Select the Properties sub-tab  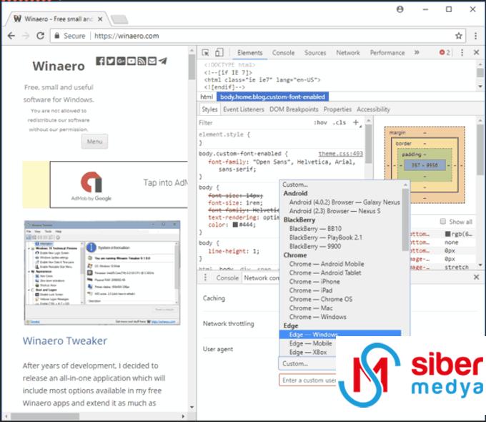337,109
